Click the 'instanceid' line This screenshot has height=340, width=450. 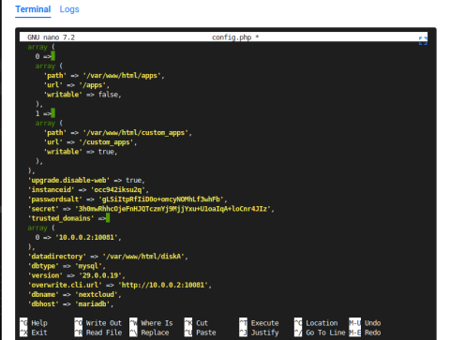(x=88, y=190)
